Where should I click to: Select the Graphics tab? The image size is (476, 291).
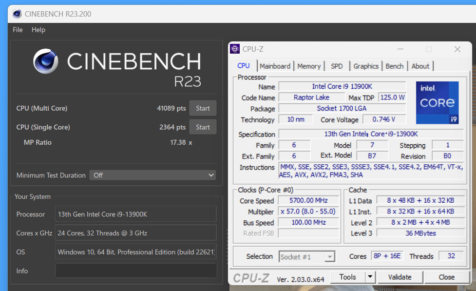click(x=366, y=66)
